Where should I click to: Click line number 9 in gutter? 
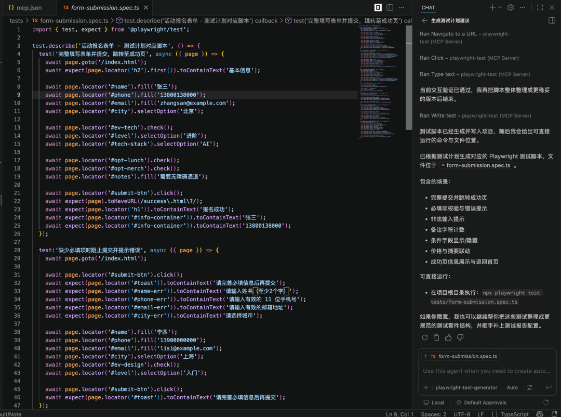coord(18,95)
